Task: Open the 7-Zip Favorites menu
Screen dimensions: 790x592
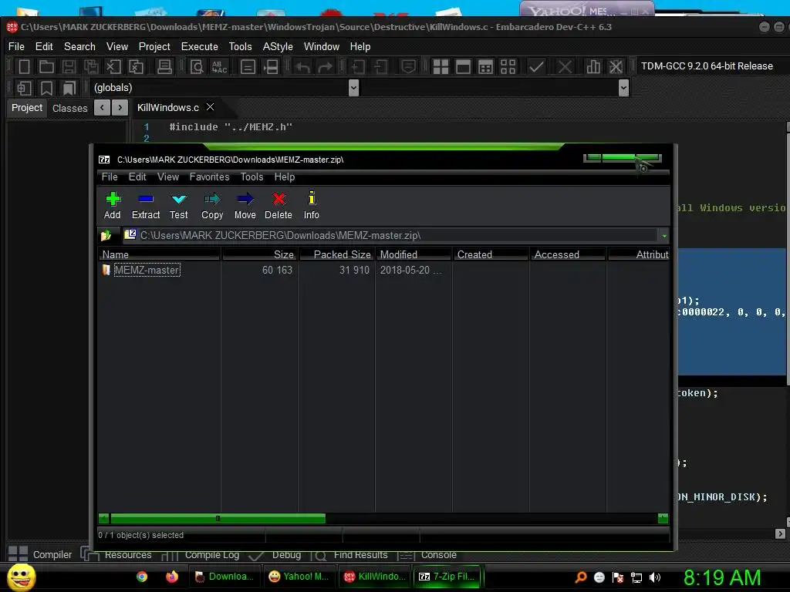Action: (209, 177)
